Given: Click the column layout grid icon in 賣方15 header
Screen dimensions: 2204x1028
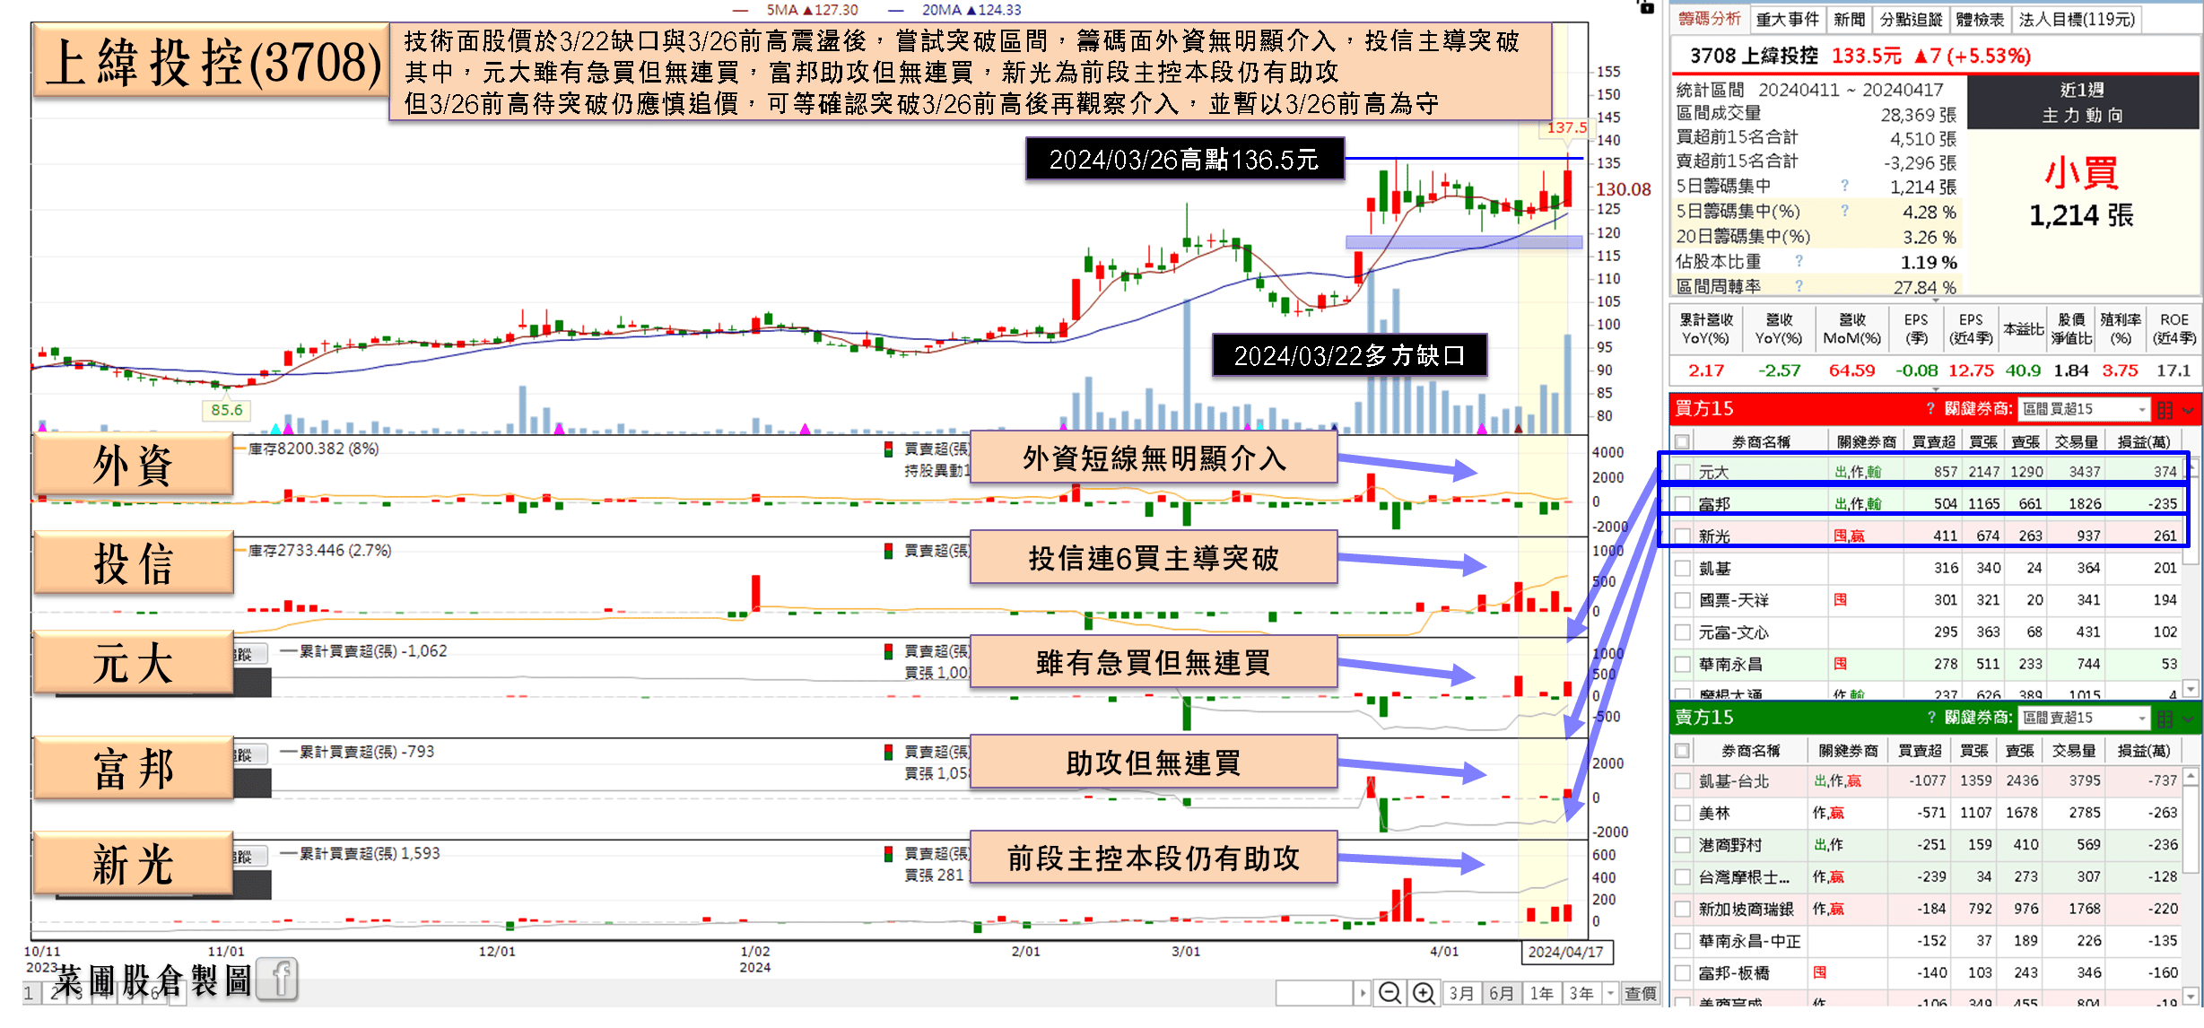Looking at the screenshot, I should [2165, 719].
